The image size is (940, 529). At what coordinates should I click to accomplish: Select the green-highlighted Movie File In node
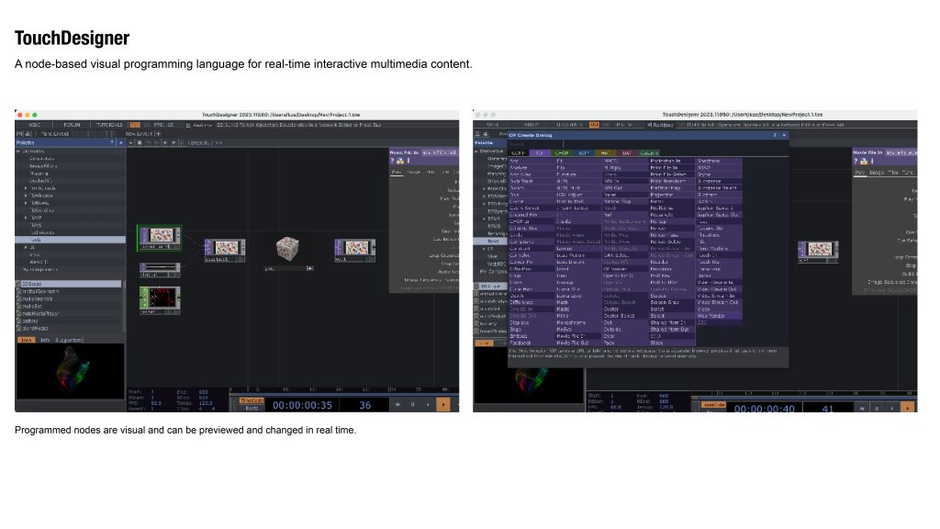tap(160, 238)
